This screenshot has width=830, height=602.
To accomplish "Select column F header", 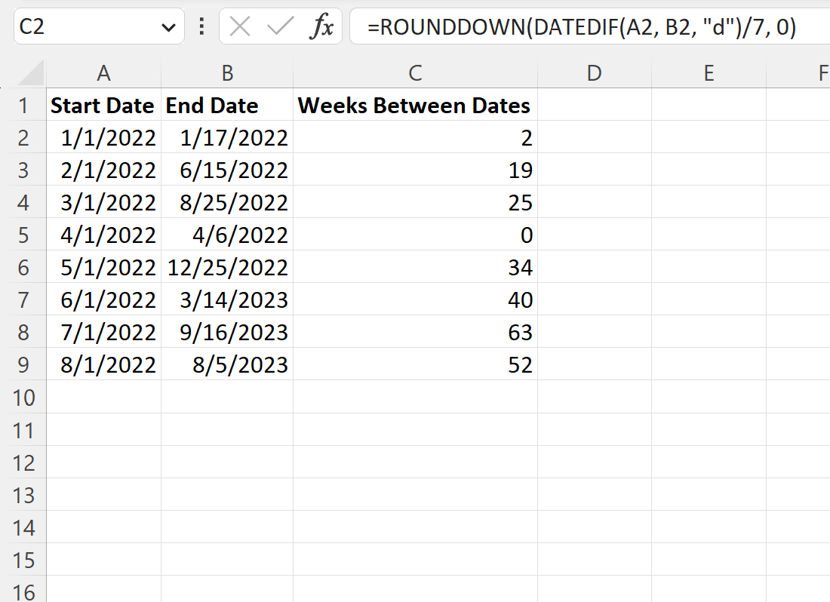I will point(820,73).
